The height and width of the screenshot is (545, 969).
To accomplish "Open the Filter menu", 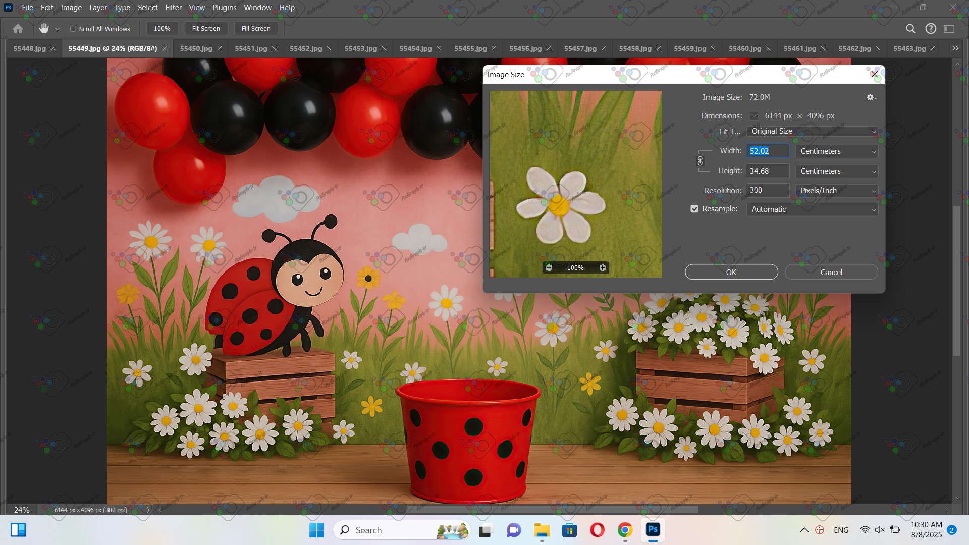I will (x=173, y=8).
